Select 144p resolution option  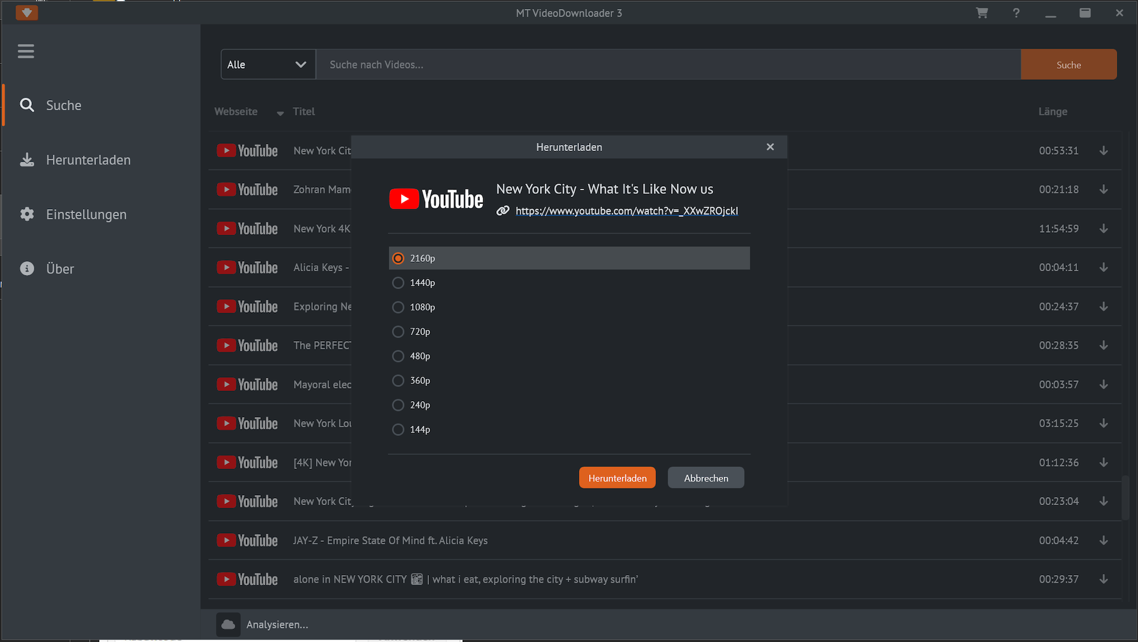coord(398,429)
